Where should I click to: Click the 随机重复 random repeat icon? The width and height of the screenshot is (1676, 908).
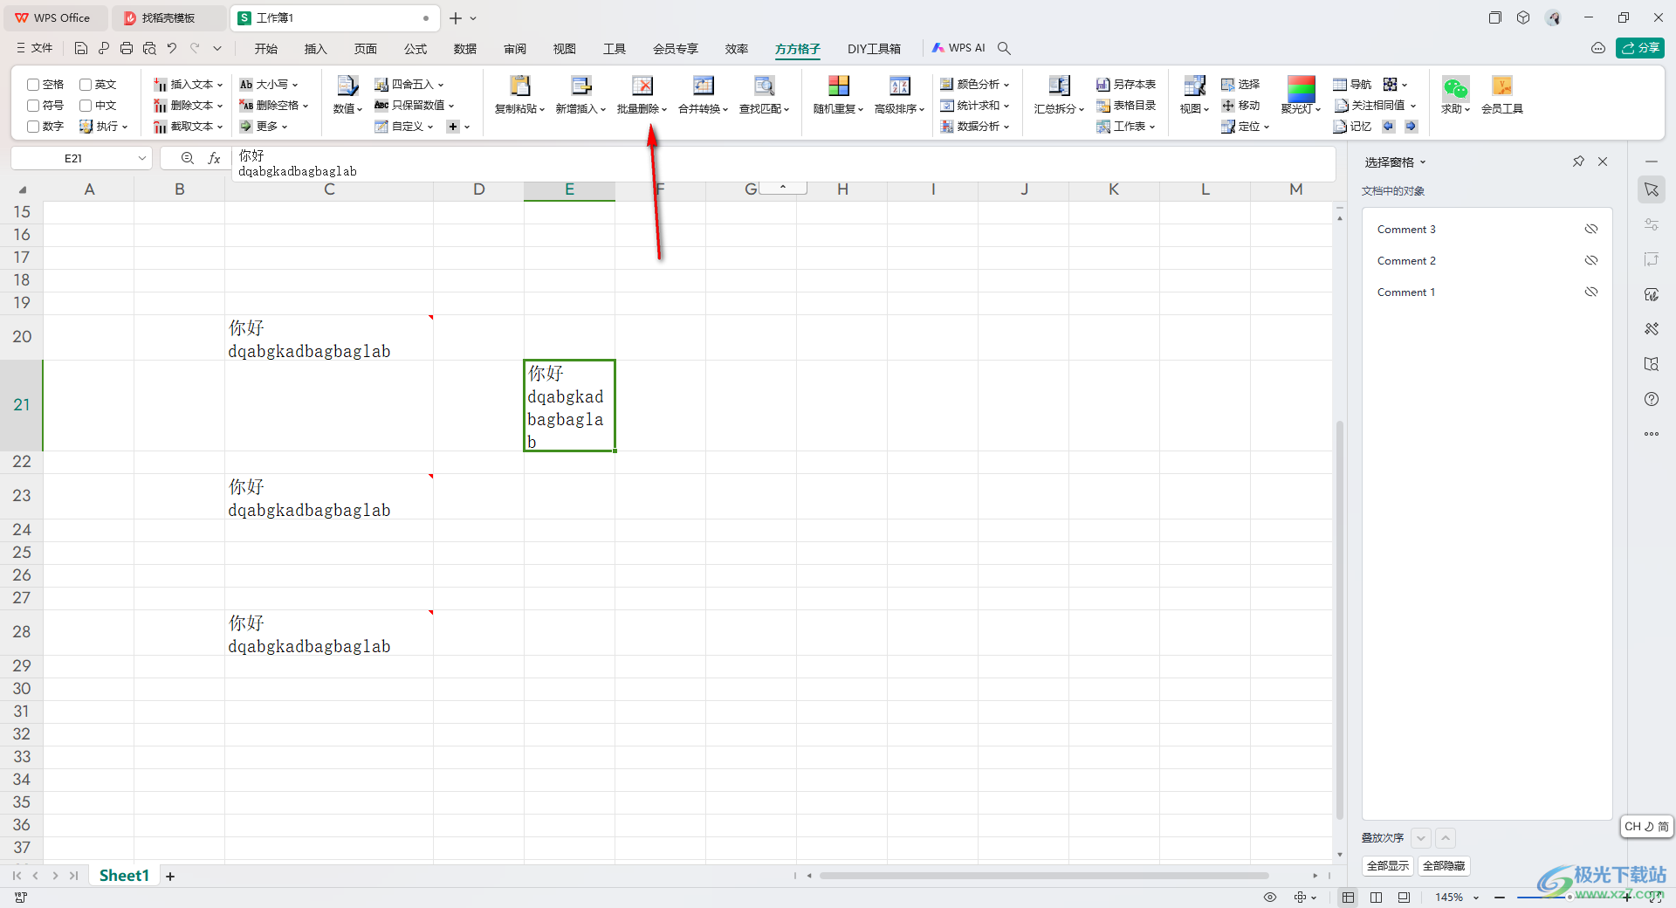pyautogui.click(x=838, y=86)
